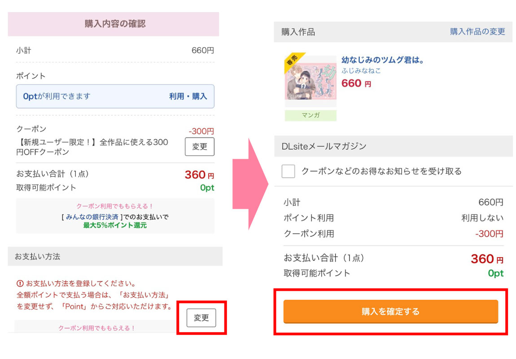Open the 幼なじみのツムグ君は。 title link
Screen dimensions: 516x359
383,60
